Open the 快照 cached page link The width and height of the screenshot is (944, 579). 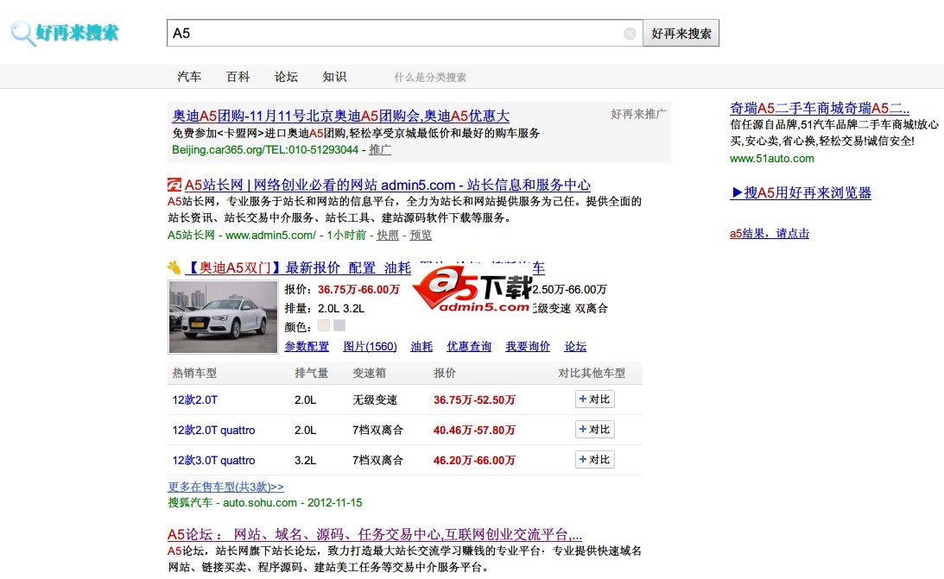(388, 235)
